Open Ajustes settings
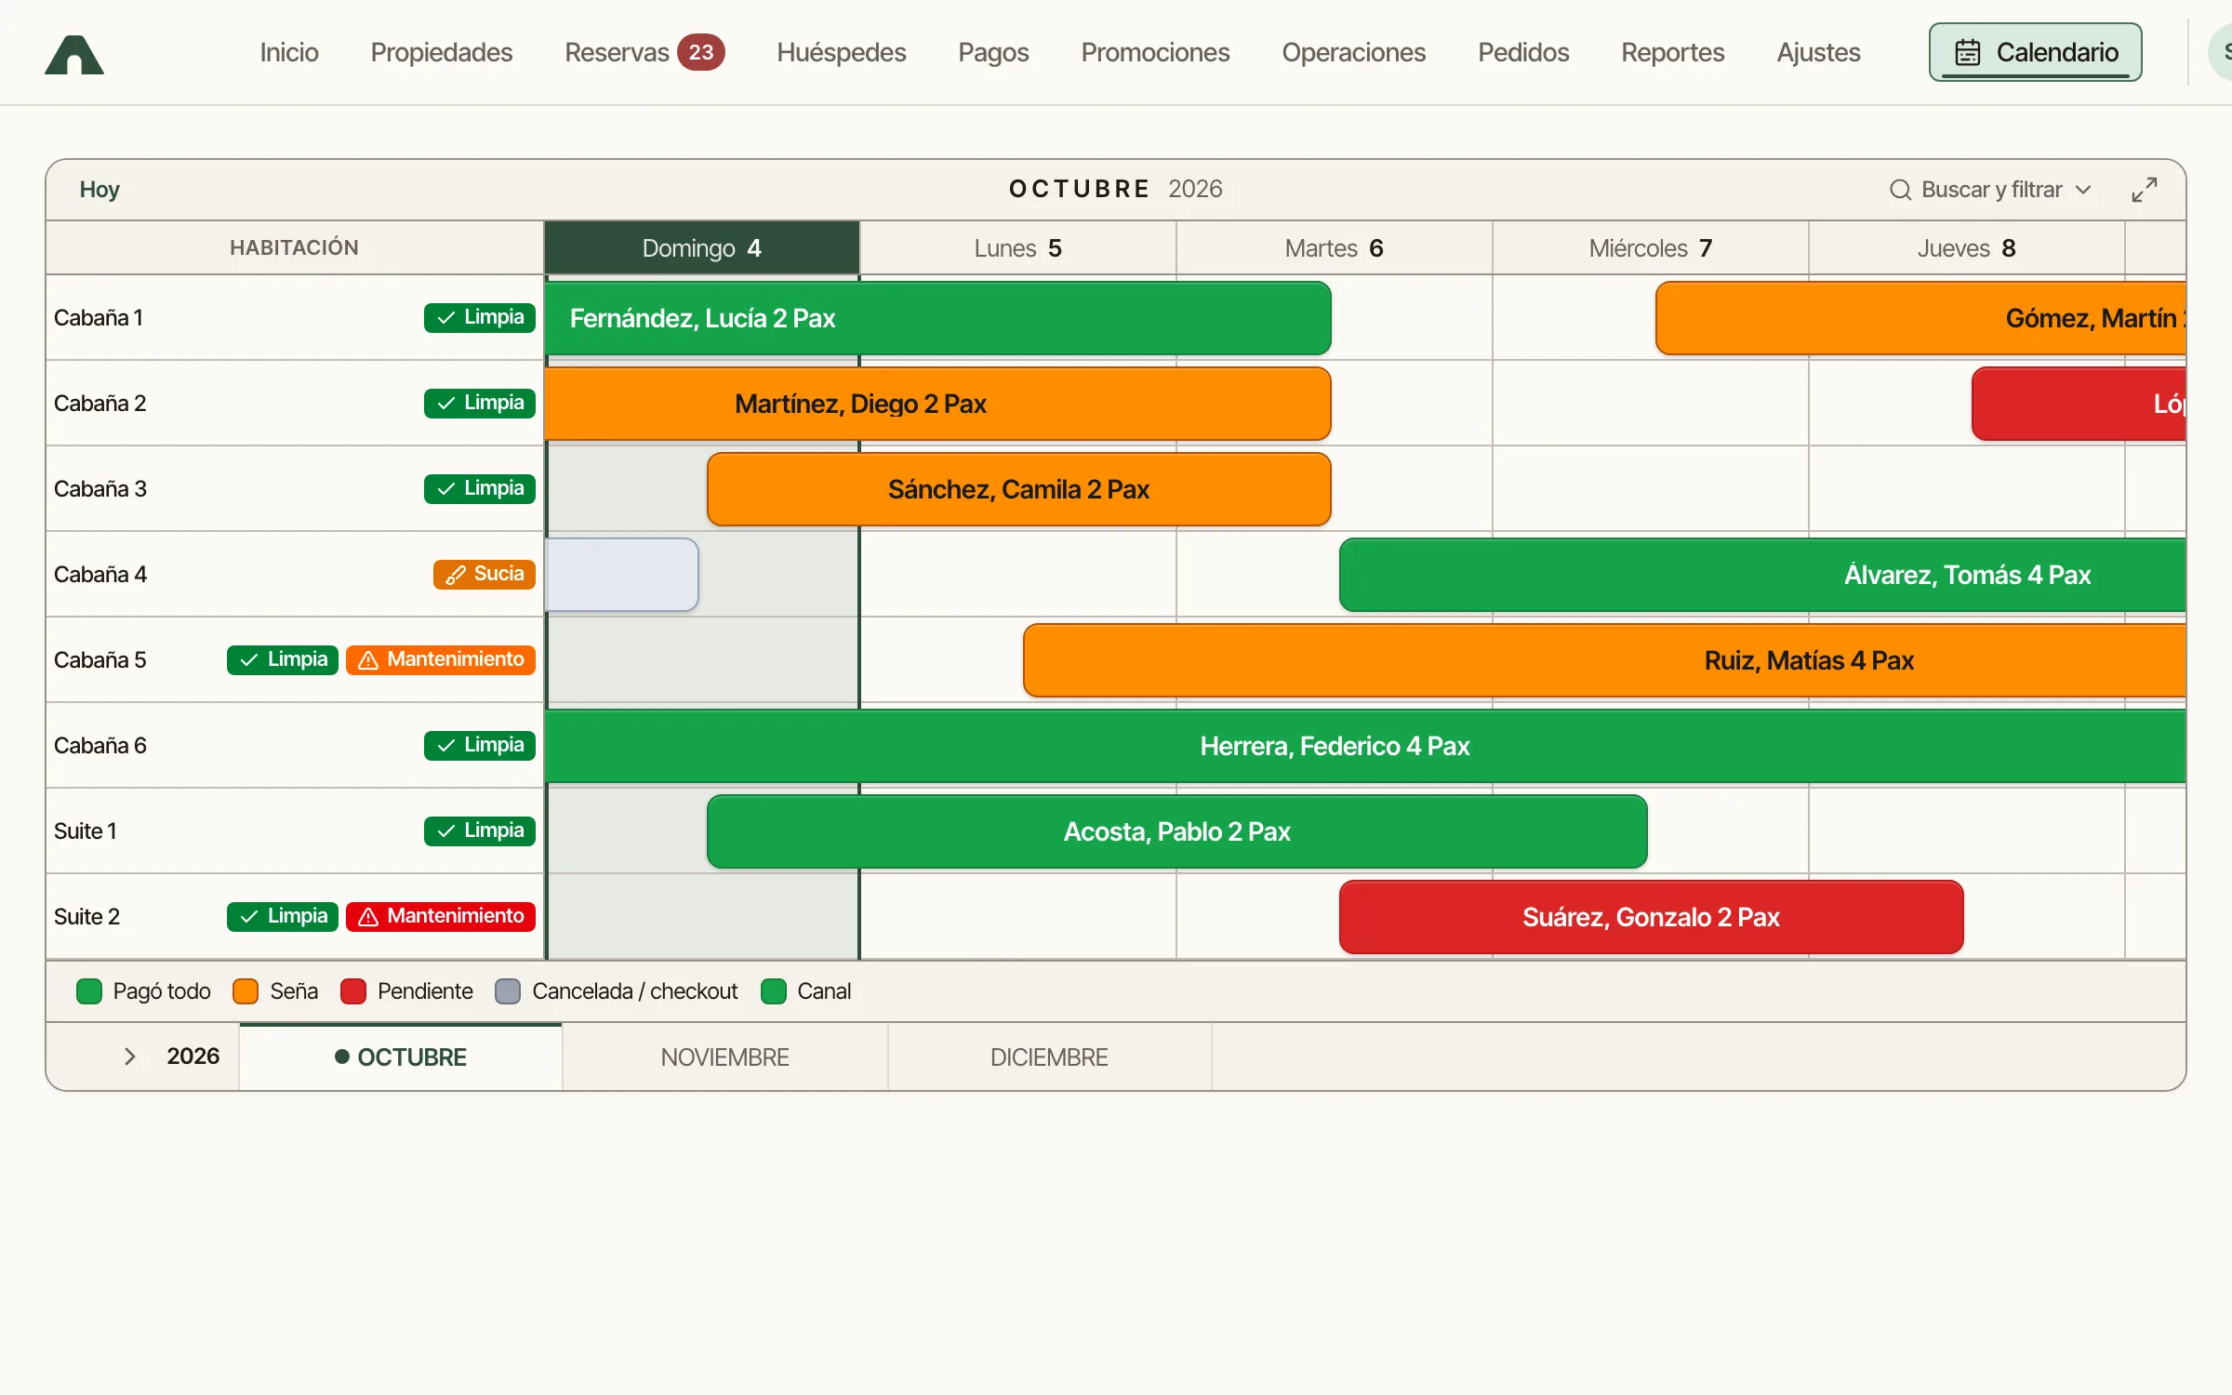The image size is (2232, 1395). click(x=1818, y=52)
